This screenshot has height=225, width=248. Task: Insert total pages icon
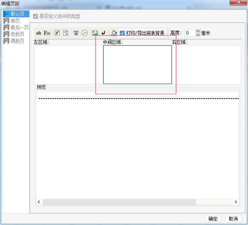(66, 33)
